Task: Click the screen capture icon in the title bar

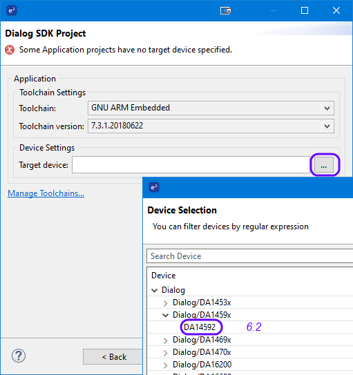Action: [x=225, y=11]
